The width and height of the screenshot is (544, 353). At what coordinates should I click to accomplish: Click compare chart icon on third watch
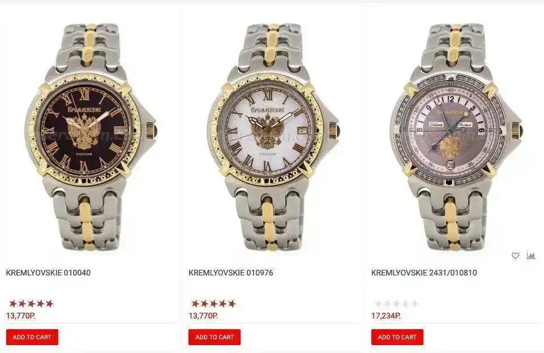(531, 256)
